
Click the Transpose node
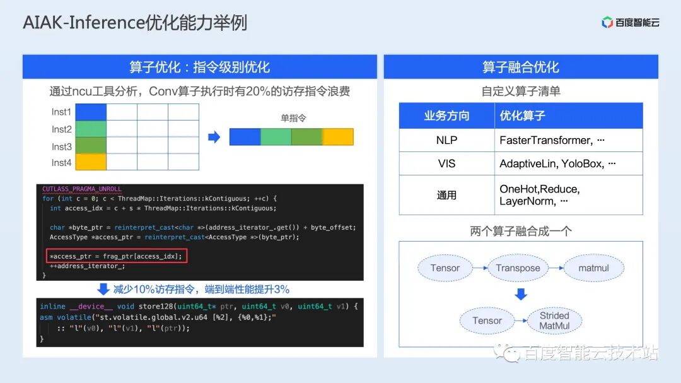[x=518, y=268]
